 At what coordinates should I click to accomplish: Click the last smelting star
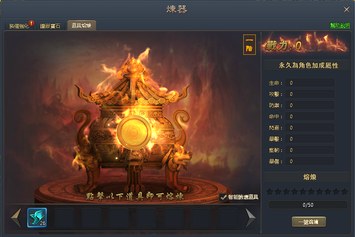click(344, 192)
